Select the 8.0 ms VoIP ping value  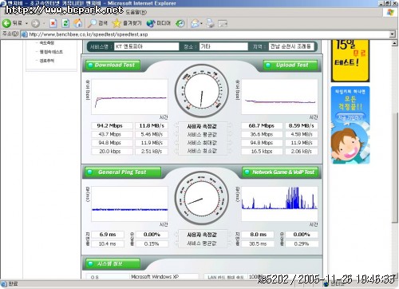[x=258, y=235]
